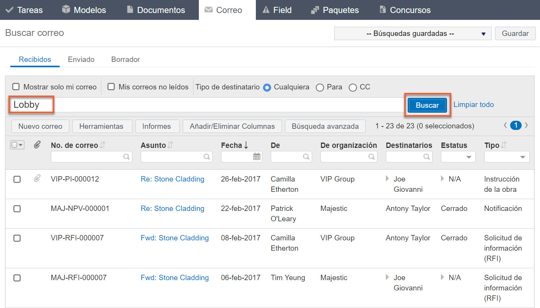This screenshot has height=308, width=540.
Task: Click the Guardar button
Action: 515,34
